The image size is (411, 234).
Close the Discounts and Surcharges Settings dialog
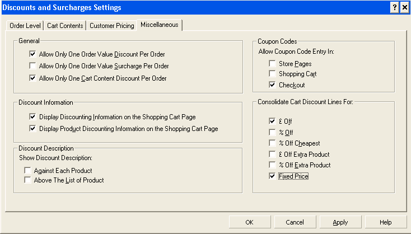(404, 7)
